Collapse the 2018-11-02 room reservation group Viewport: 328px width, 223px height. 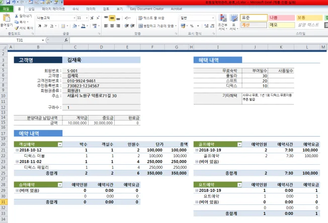(17, 162)
